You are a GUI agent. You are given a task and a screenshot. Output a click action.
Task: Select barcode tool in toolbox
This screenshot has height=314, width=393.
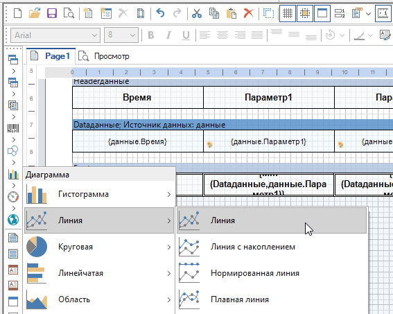click(13, 128)
